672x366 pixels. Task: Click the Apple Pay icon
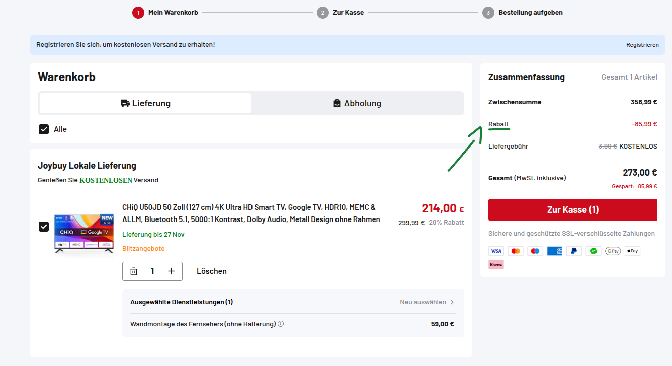tap(632, 251)
